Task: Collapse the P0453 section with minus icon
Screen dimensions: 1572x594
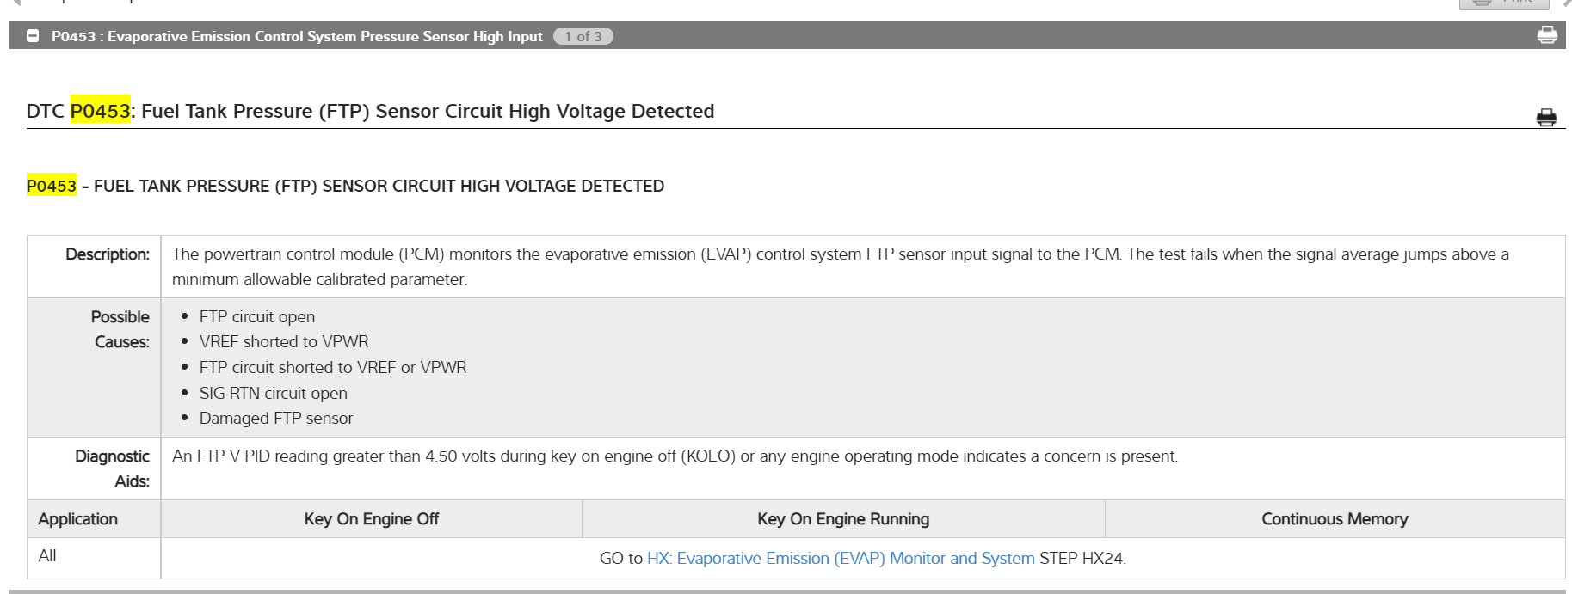Action: coord(33,36)
